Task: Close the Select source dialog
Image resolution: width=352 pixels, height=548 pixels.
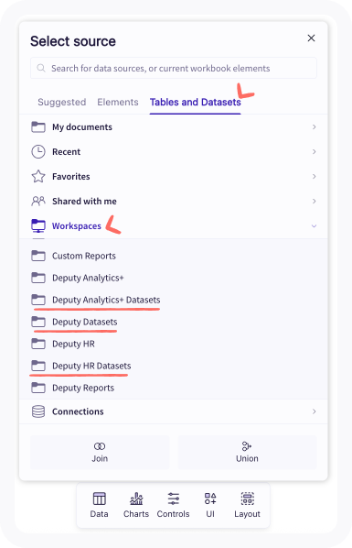Action: 311,38
